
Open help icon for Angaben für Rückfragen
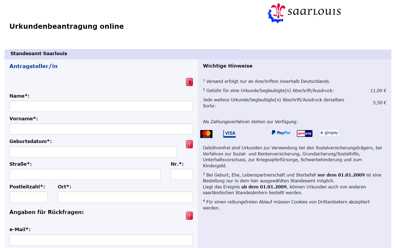click(x=189, y=216)
